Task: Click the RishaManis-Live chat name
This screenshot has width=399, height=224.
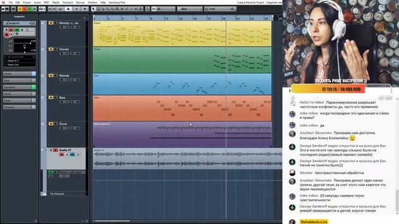Action: tap(314, 222)
